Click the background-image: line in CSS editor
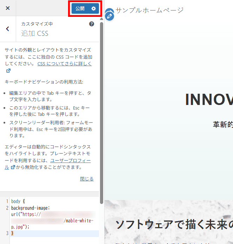The image size is (233, 244). (x=30, y=208)
